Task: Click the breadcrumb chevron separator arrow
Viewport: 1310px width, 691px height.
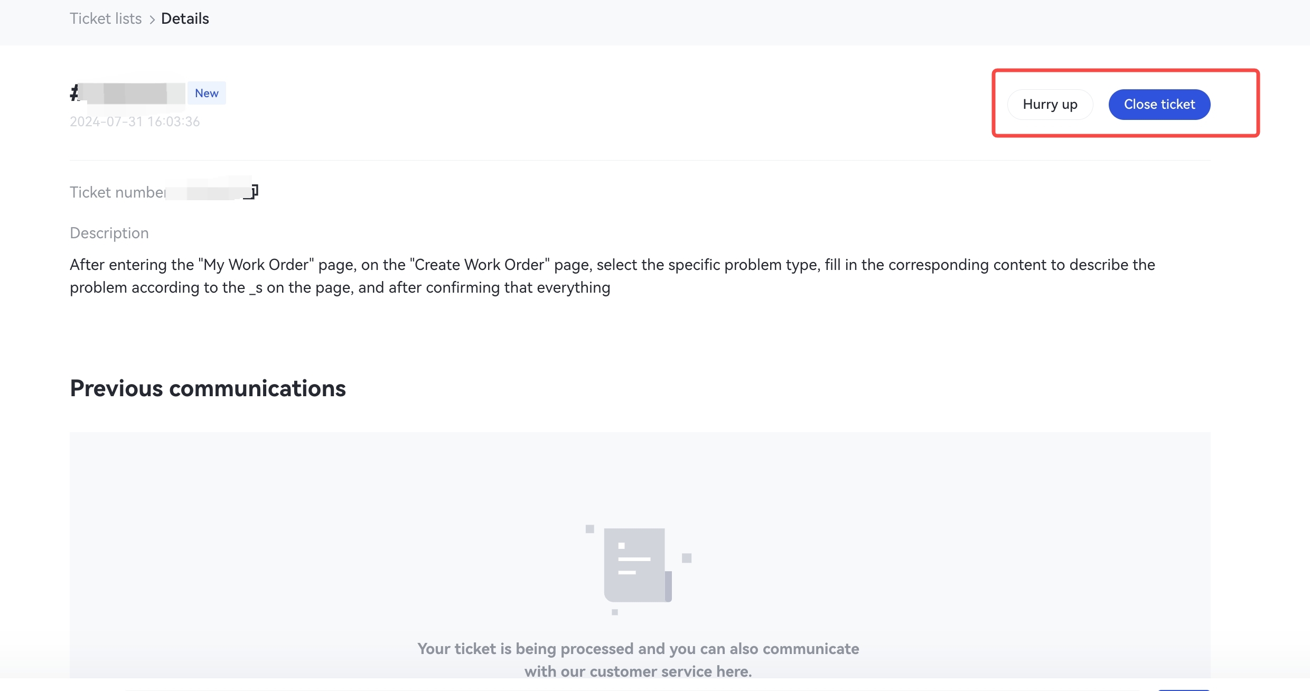Action: (152, 20)
